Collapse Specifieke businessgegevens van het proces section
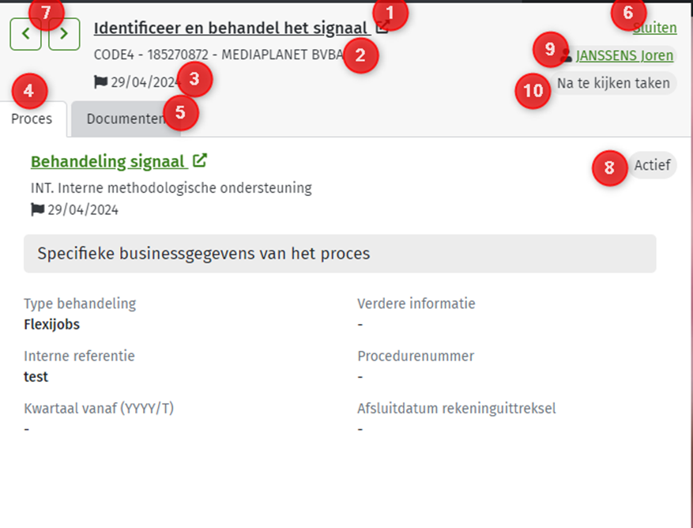 pyautogui.click(x=340, y=254)
